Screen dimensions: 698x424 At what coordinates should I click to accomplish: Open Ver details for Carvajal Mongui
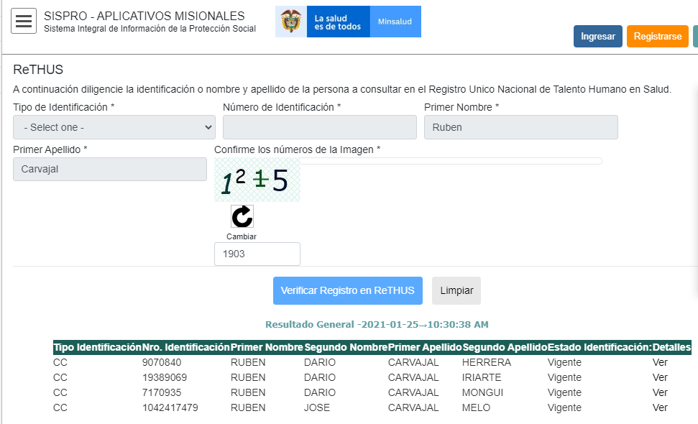pyautogui.click(x=660, y=393)
